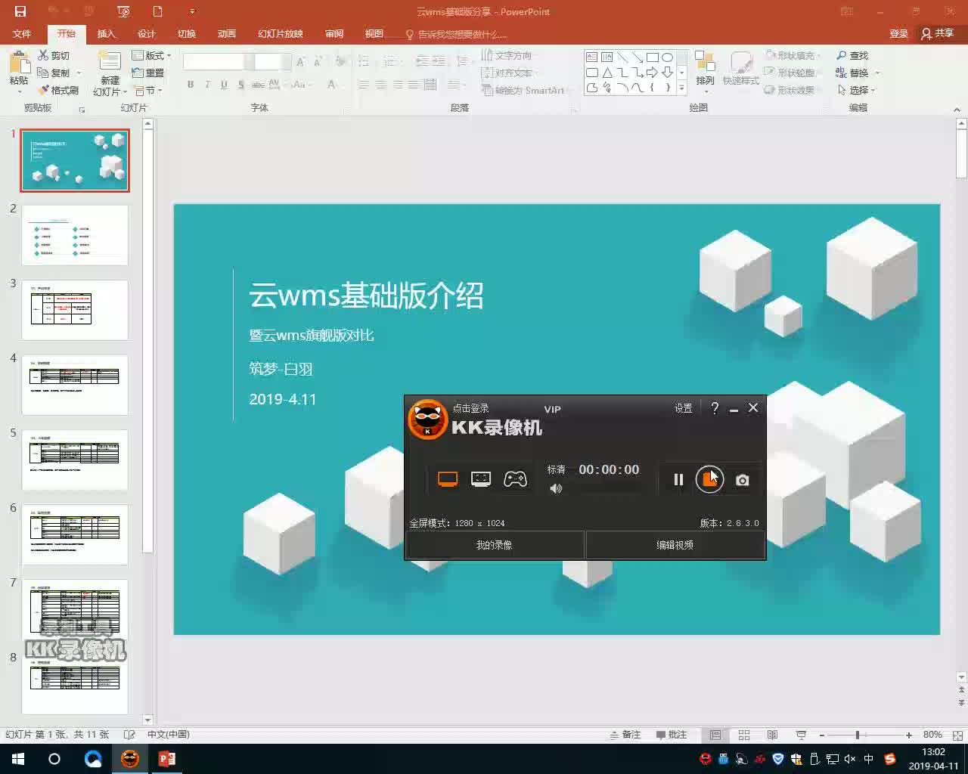The height and width of the screenshot is (774, 968).
Task: Switch to Slide Sorter view in status bar
Action: coord(743,734)
